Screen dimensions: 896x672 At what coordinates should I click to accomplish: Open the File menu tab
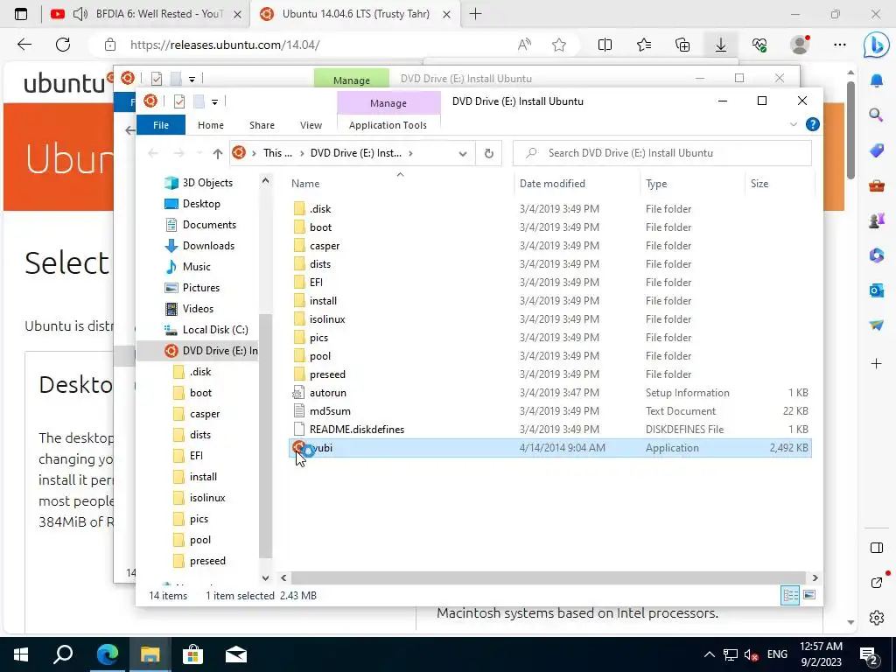(161, 125)
